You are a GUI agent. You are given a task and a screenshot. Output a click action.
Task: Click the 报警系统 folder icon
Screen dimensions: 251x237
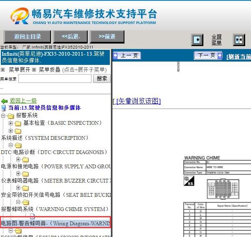10,116
